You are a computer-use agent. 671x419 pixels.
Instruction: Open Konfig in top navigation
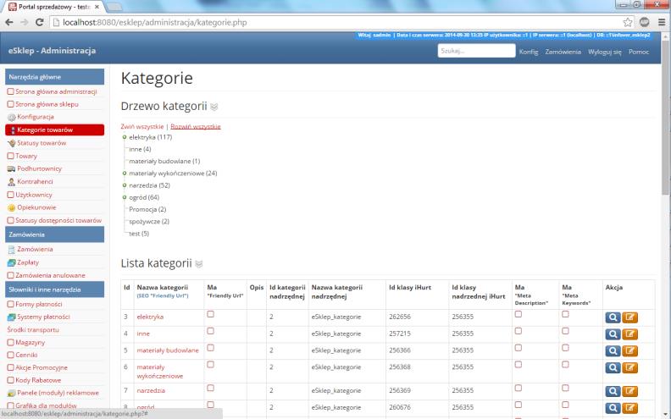pyautogui.click(x=529, y=52)
